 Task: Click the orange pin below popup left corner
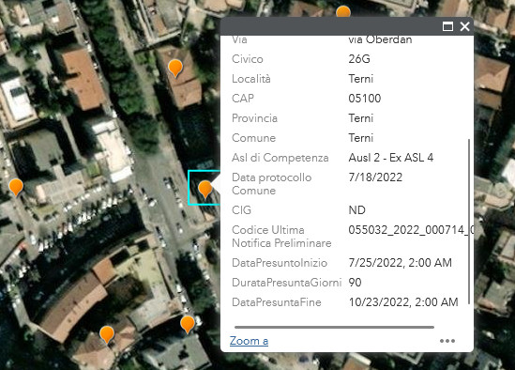[188, 324]
